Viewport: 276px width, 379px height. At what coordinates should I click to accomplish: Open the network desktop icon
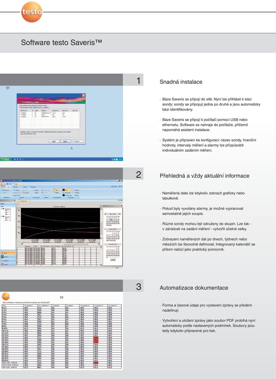pos(7,88)
